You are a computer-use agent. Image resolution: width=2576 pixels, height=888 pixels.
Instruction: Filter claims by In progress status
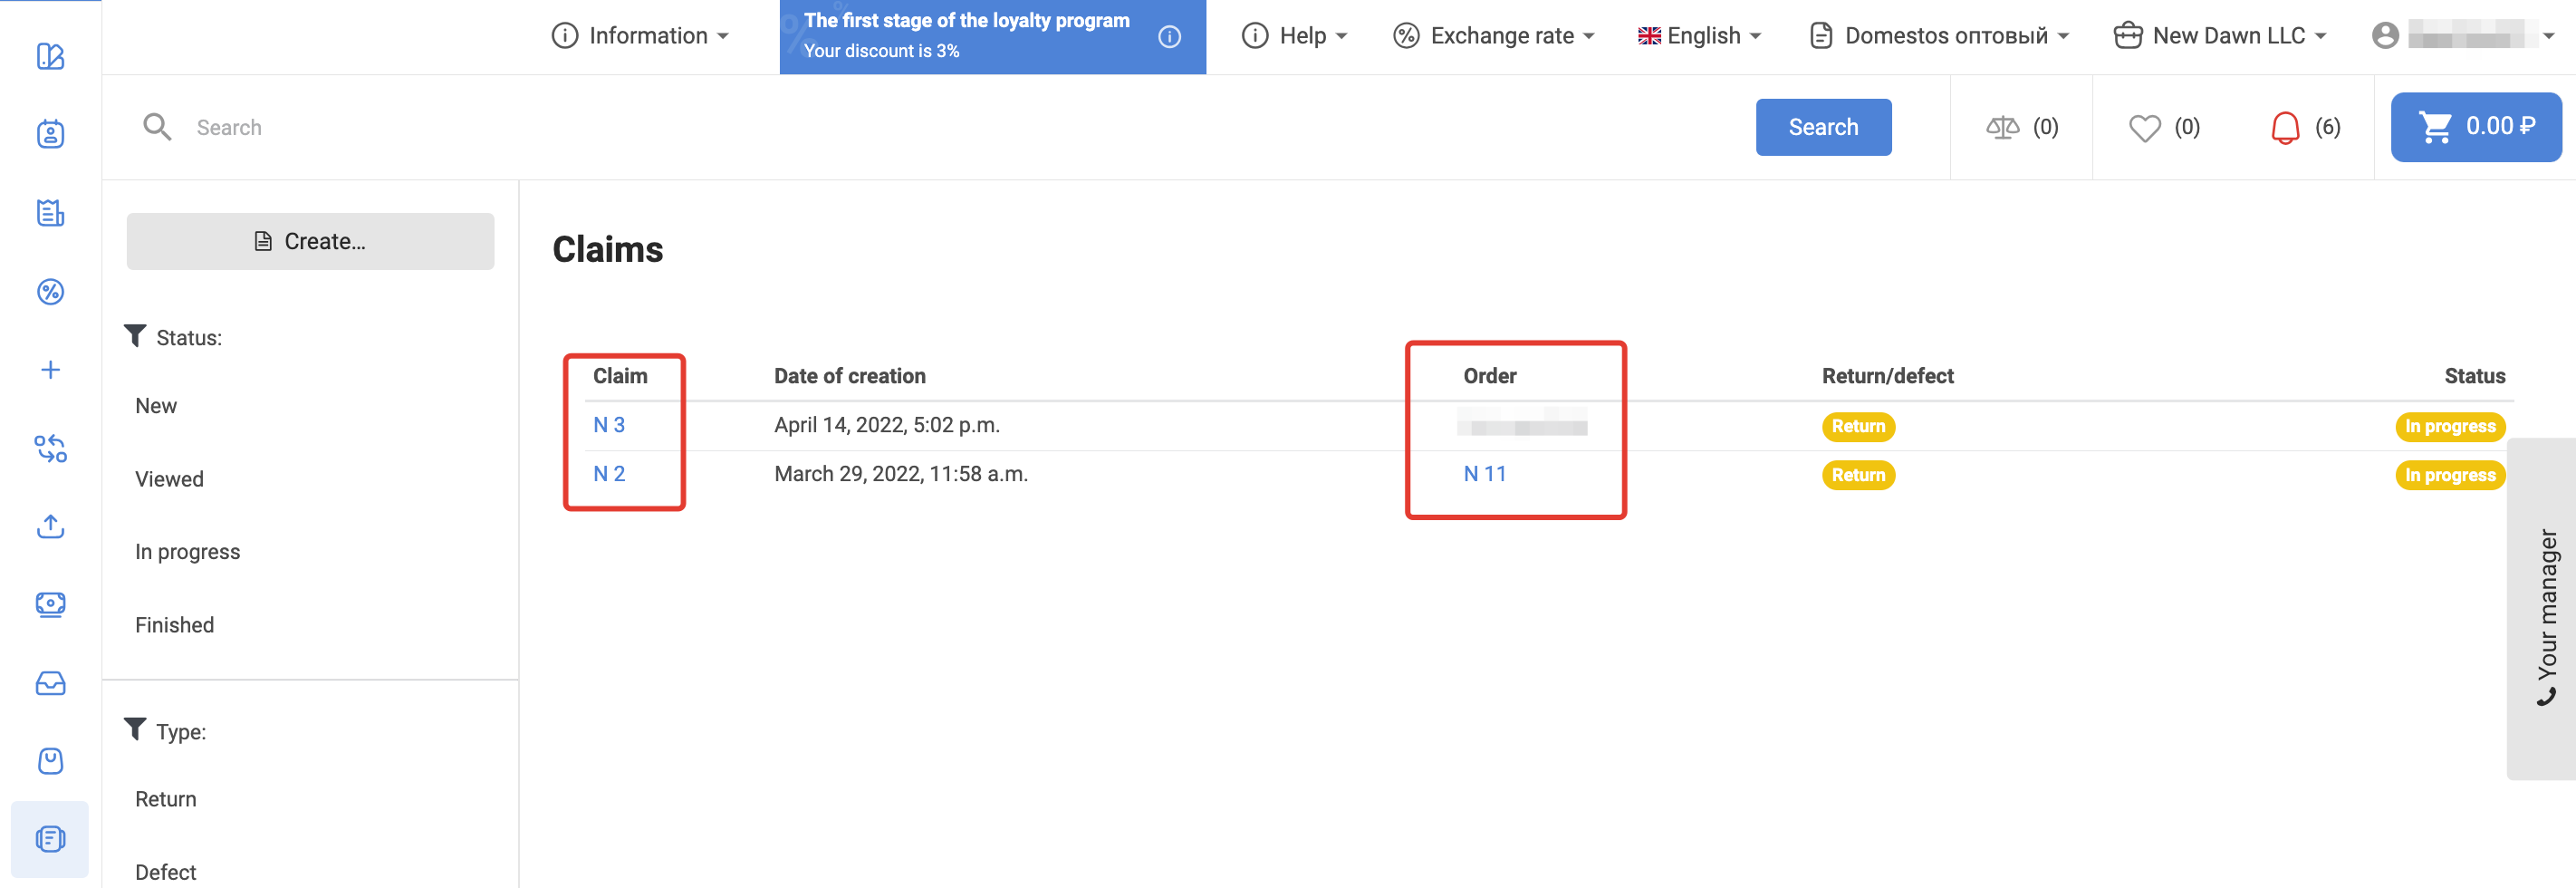187,552
